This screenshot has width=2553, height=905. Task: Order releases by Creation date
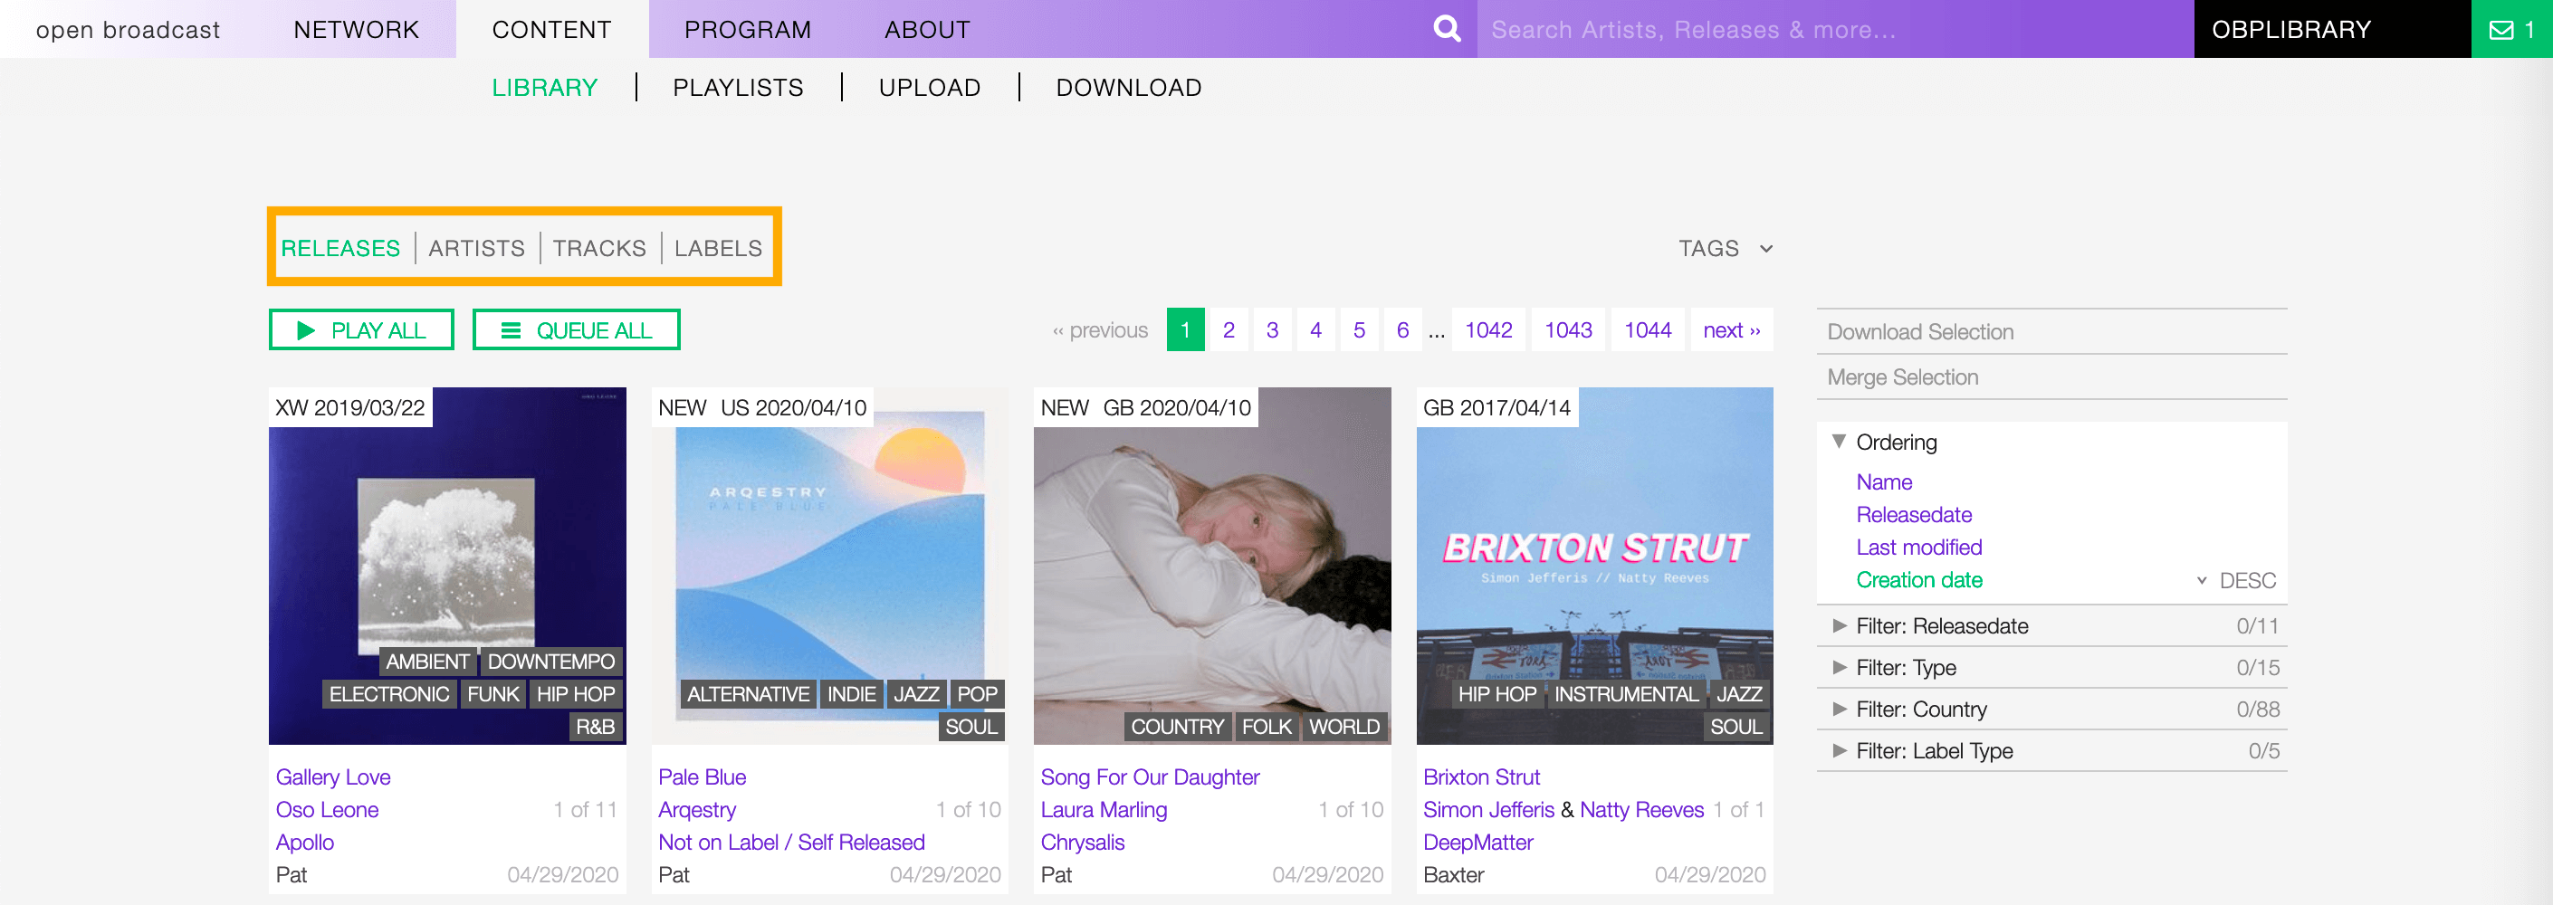[x=1918, y=580]
